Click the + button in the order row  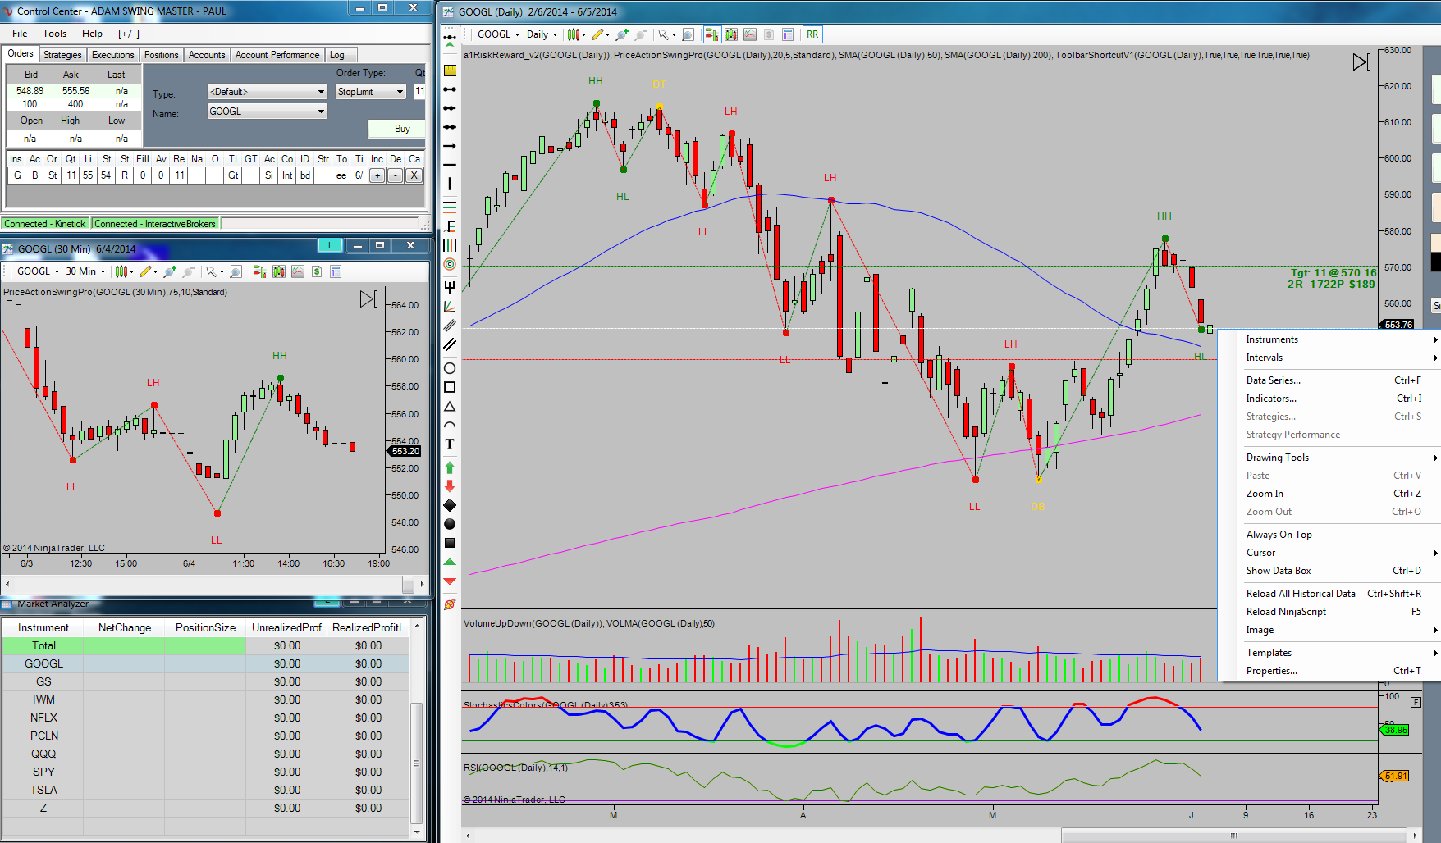pyautogui.click(x=377, y=175)
